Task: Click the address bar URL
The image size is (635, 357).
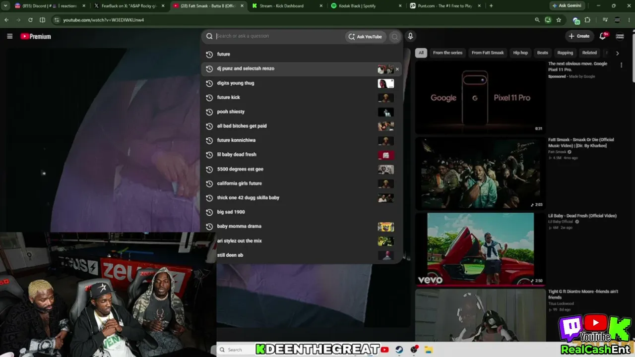Action: pos(103,20)
